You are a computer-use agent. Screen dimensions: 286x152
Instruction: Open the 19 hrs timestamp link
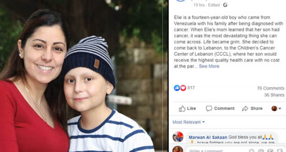(199, 5)
